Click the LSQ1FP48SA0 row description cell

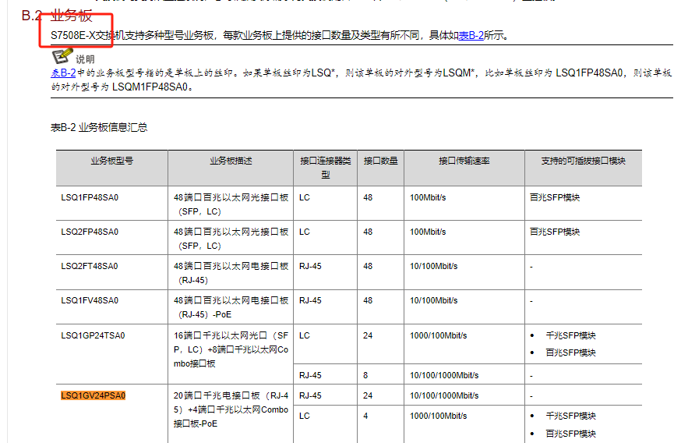[x=231, y=204]
